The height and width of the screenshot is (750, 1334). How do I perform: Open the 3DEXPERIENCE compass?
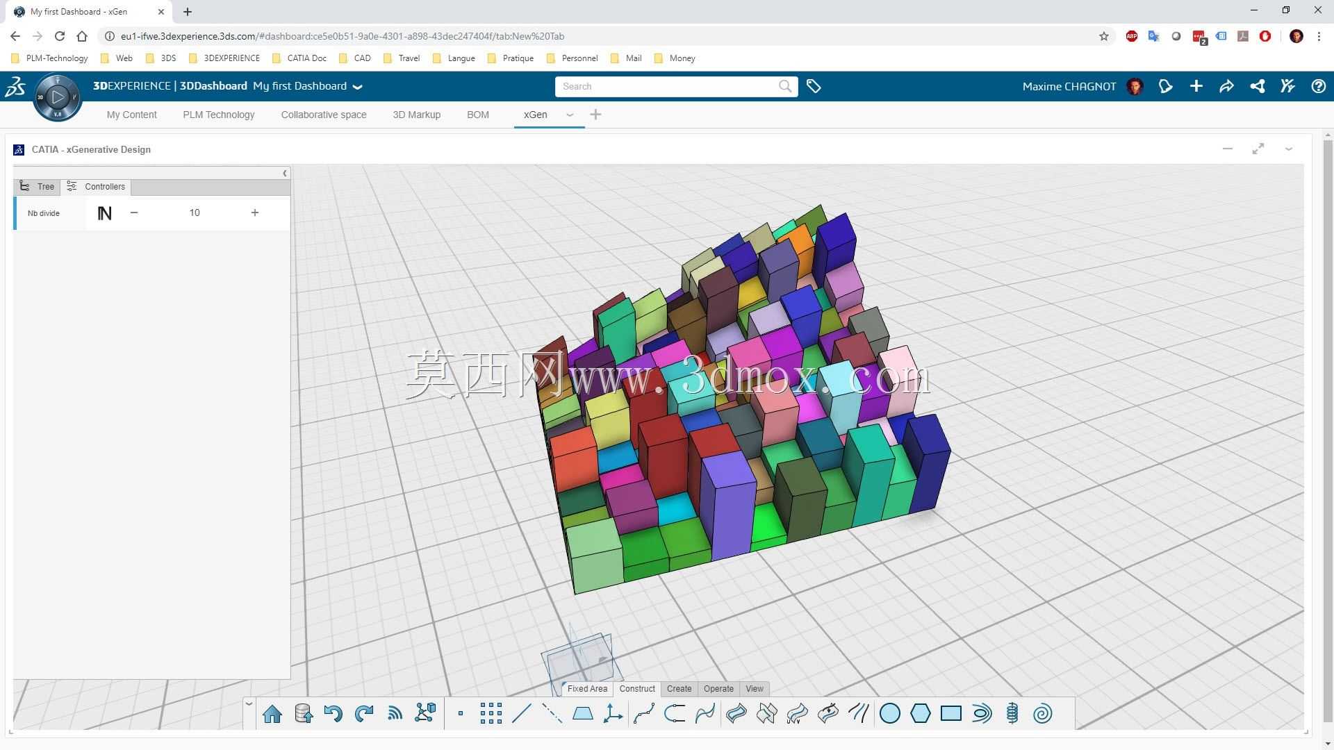[x=58, y=97]
